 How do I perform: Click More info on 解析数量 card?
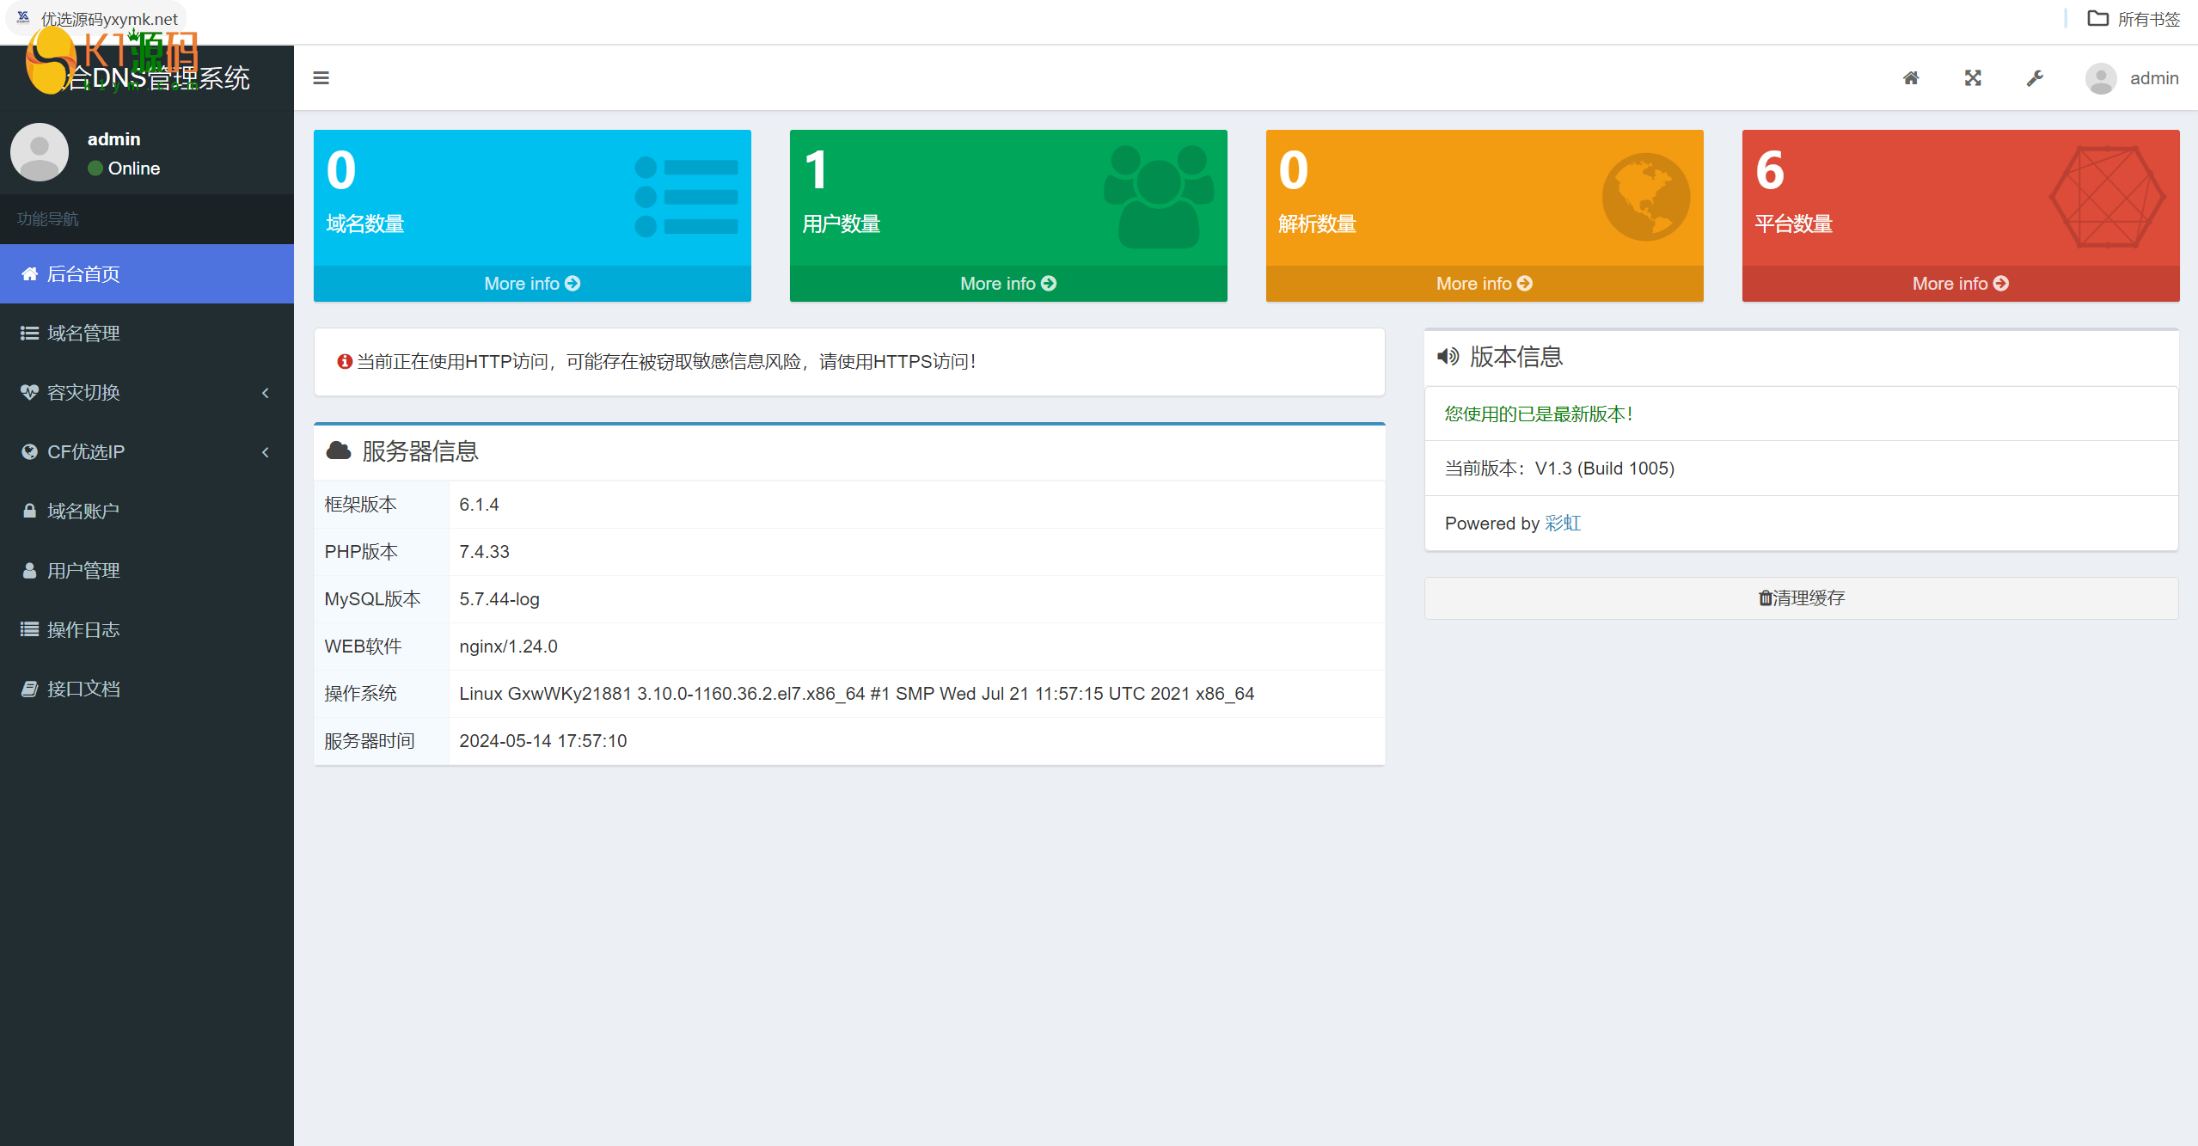[x=1484, y=284]
